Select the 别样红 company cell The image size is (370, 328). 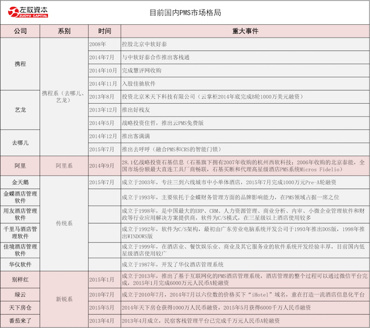[x=20, y=280]
